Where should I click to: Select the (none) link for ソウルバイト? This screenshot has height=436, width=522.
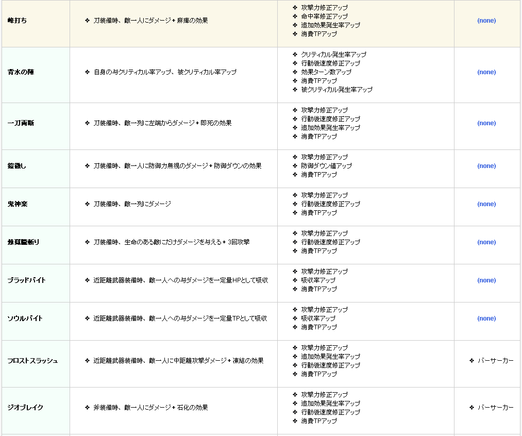(486, 318)
